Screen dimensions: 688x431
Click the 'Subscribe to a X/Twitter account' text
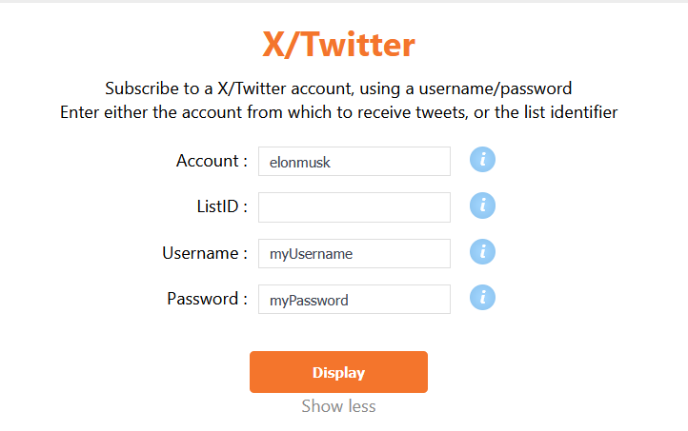click(338, 89)
